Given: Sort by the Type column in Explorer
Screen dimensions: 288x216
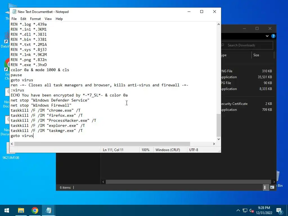Looking at the screenshot, I should coord(236,55).
